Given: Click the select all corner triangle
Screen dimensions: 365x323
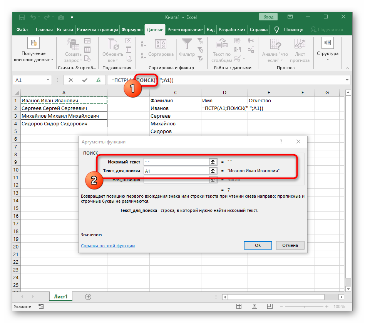Looking at the screenshot, I should click(x=17, y=93).
